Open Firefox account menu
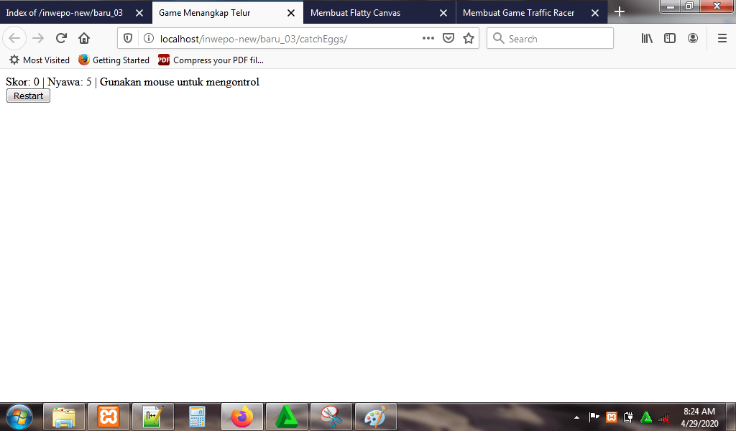Image resolution: width=736 pixels, height=431 pixels. click(x=693, y=39)
